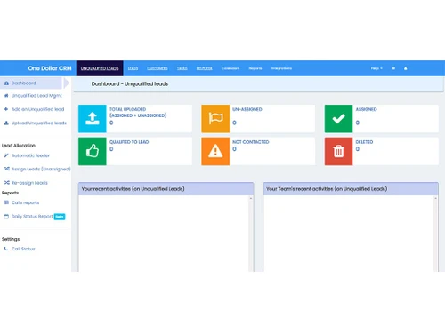Switch to the Customers tab
The image size is (445, 333).
[158, 68]
